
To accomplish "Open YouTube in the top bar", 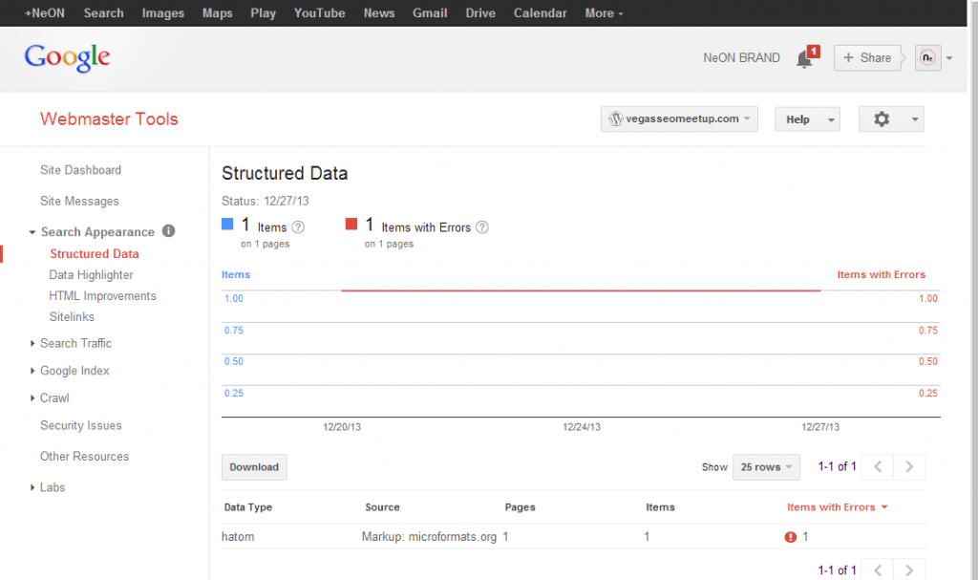I will [x=319, y=13].
